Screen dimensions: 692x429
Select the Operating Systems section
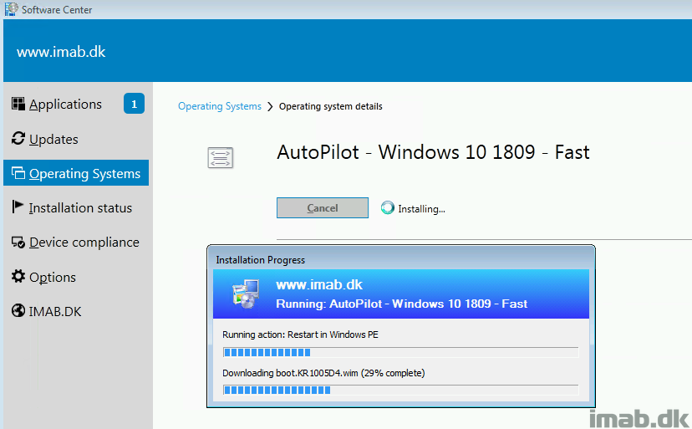pos(76,173)
